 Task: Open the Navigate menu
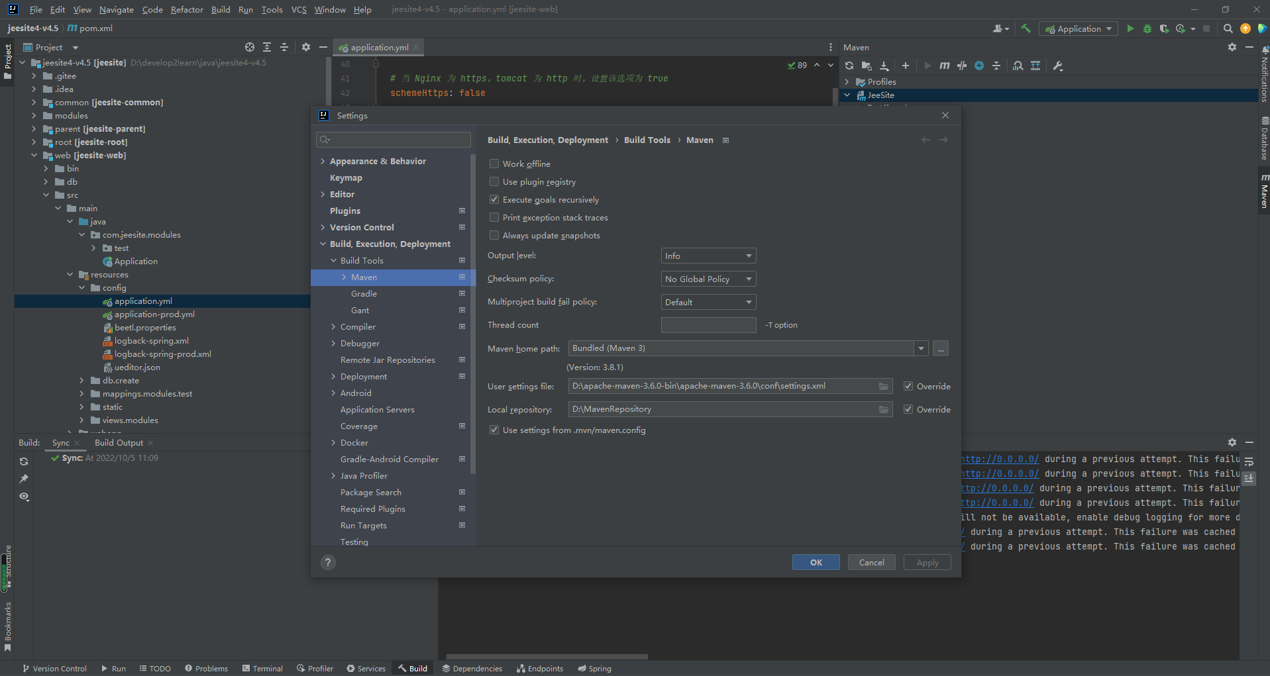click(117, 9)
